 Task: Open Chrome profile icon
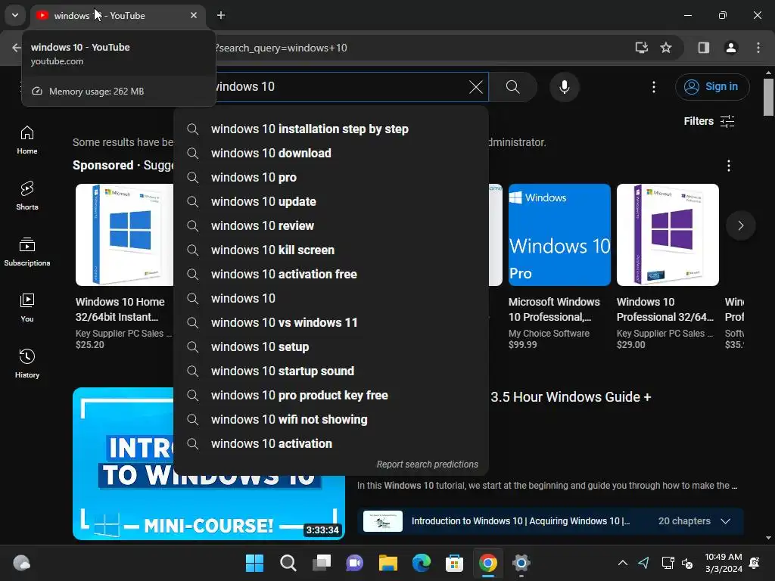tap(730, 48)
